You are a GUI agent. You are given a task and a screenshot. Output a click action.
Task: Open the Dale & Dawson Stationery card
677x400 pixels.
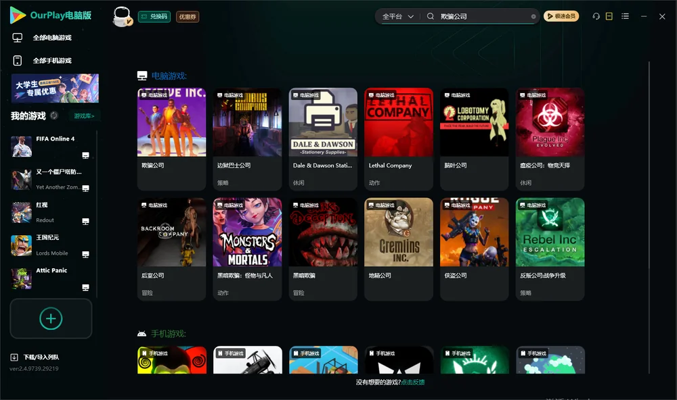click(x=323, y=139)
